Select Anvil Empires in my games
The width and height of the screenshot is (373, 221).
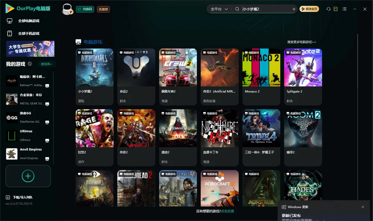[x=29, y=154]
